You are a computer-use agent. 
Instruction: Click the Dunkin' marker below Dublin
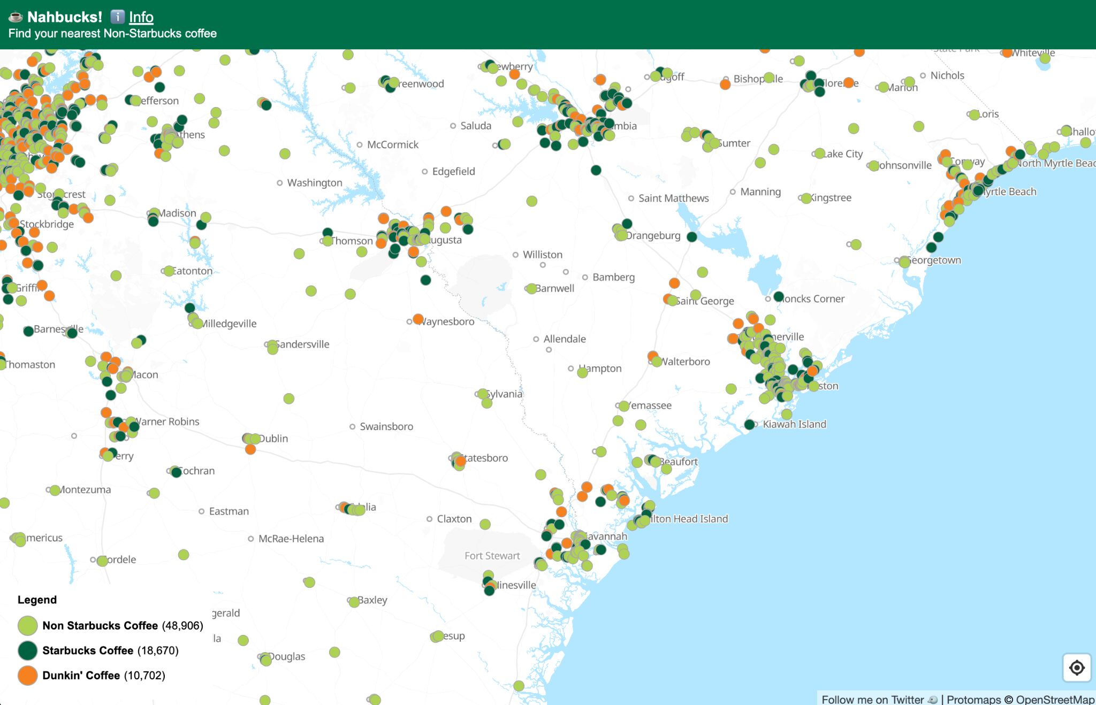250,449
